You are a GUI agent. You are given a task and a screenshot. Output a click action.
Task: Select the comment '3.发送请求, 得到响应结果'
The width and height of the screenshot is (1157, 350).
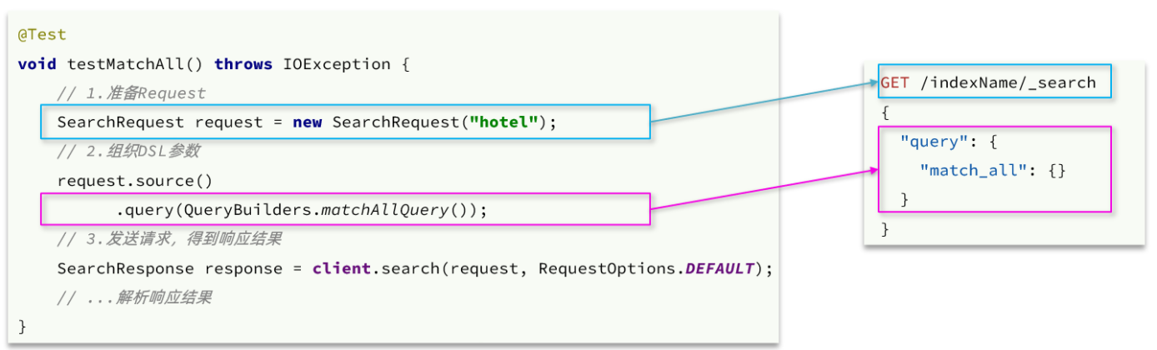(169, 240)
